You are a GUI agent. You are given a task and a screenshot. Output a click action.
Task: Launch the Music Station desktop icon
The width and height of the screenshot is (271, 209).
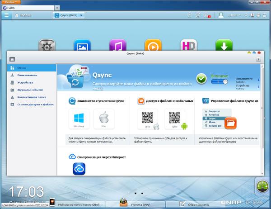(118, 45)
